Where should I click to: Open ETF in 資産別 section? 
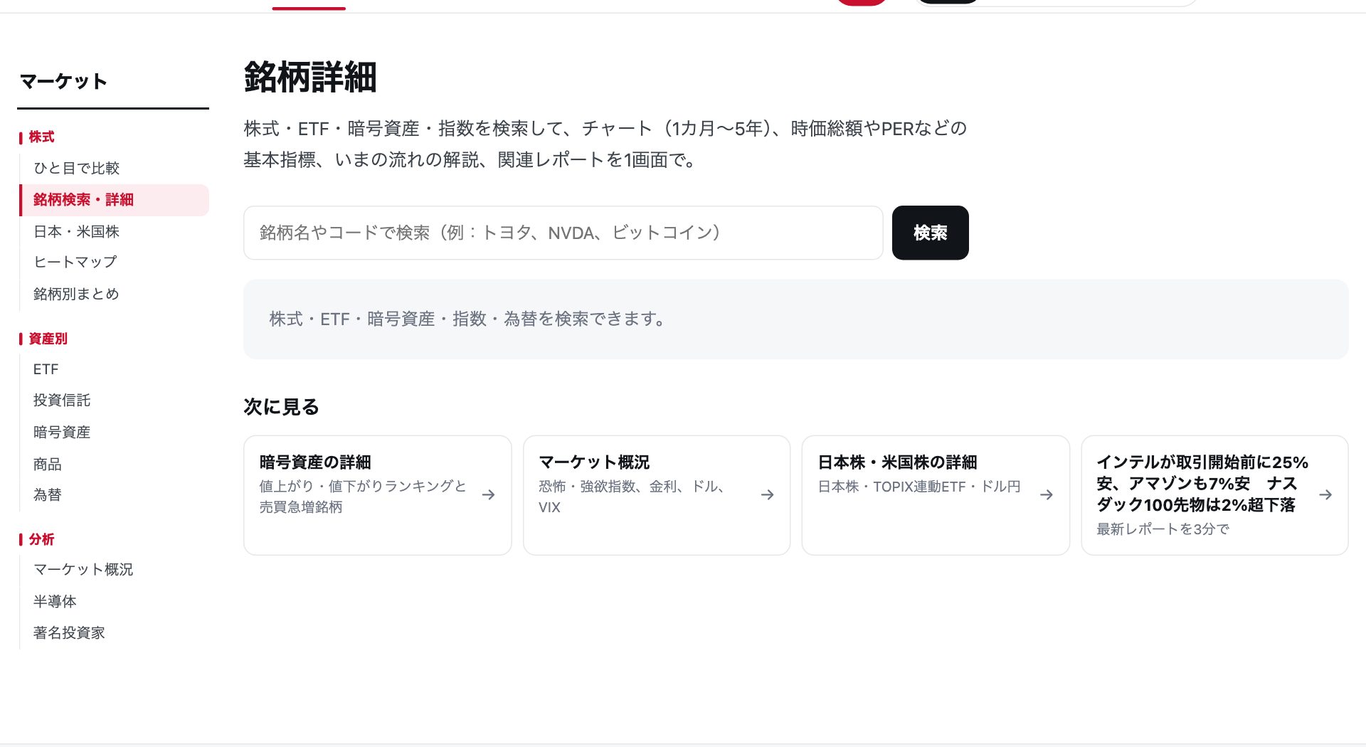tap(46, 369)
